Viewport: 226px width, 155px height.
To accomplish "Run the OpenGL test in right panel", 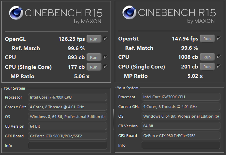I will (207, 38).
